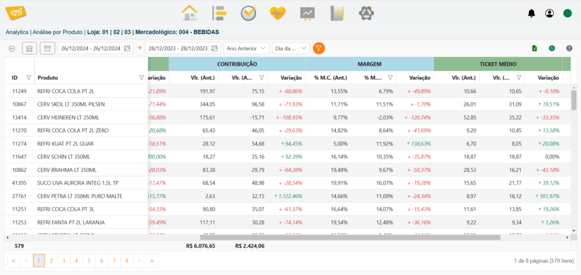Go to page 7
The height and width of the screenshot is (275, 581).
point(114,261)
